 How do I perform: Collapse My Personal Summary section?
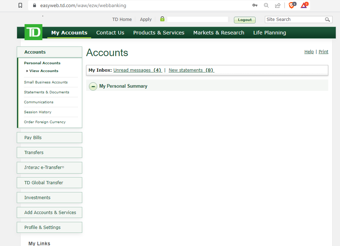tap(93, 86)
